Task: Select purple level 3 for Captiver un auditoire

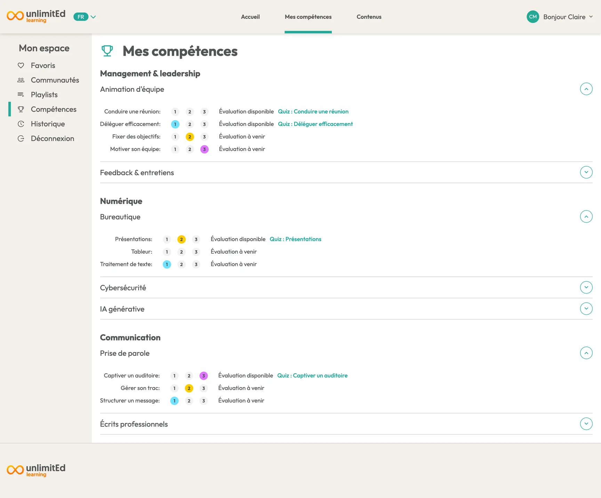Action: click(x=204, y=376)
